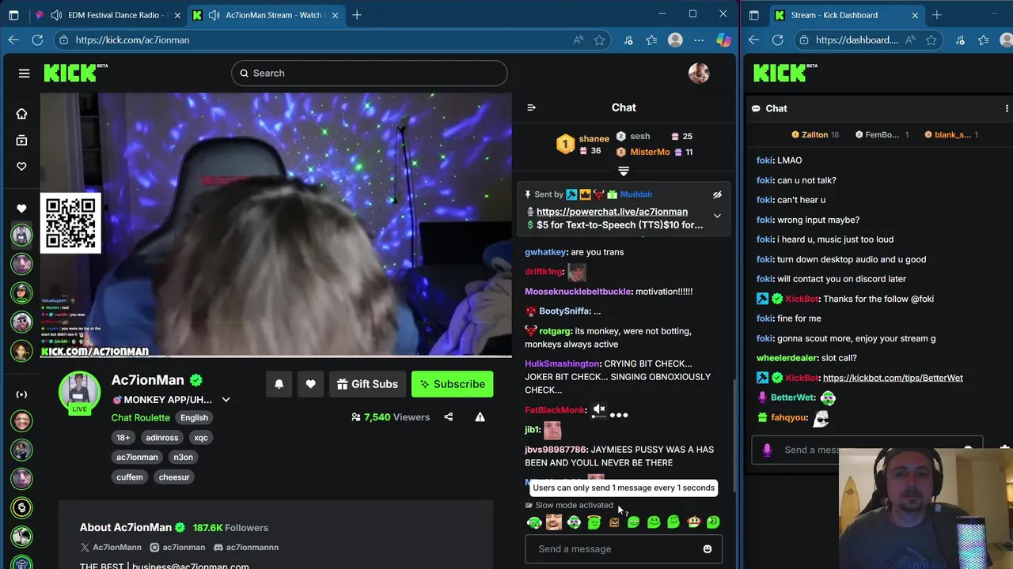Click the 18+ tag

(123, 437)
